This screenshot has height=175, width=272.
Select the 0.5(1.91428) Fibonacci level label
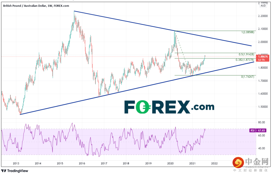coord(246,54)
